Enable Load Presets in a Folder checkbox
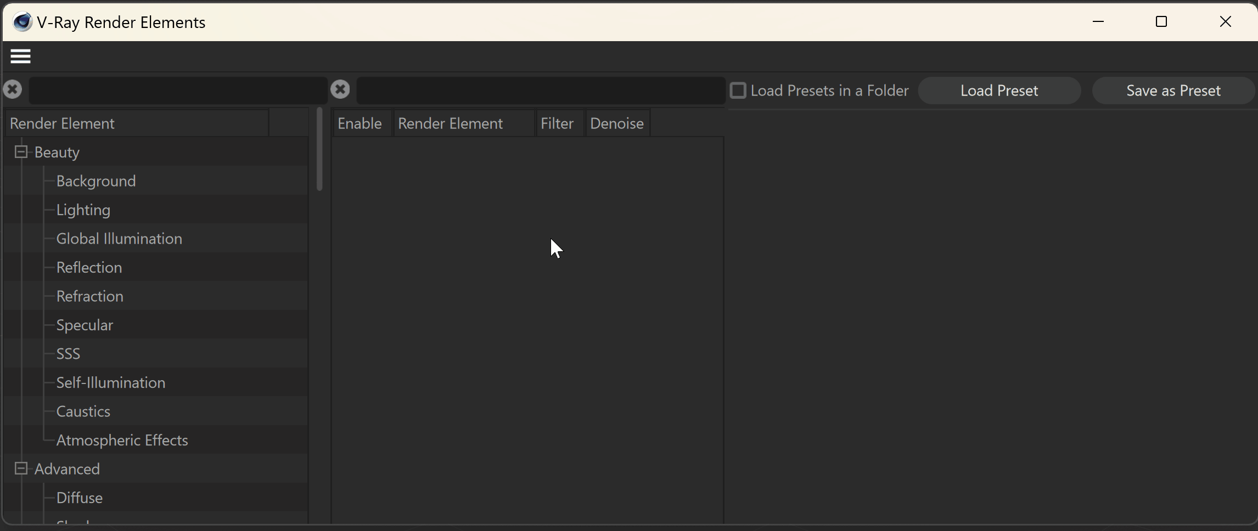Image resolution: width=1258 pixels, height=531 pixels. (738, 91)
